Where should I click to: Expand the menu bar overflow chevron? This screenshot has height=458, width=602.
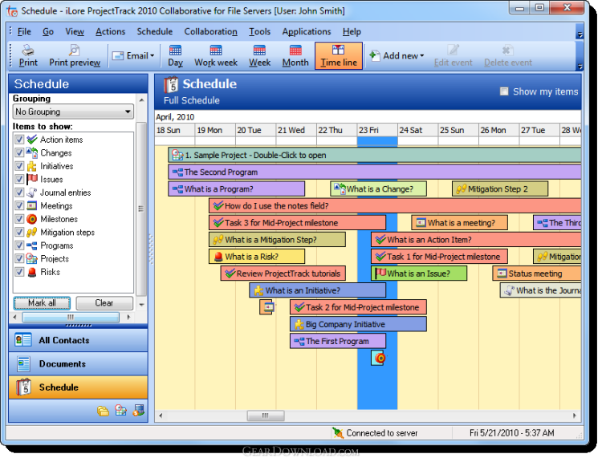pos(580,34)
